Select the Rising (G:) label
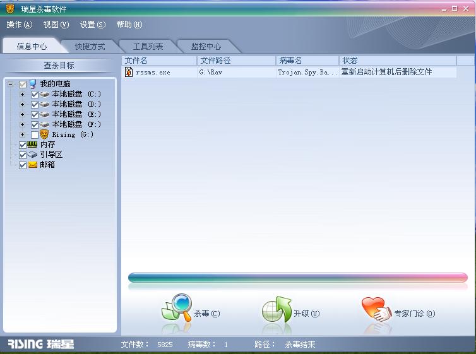The height and width of the screenshot is (354, 476). coord(73,134)
